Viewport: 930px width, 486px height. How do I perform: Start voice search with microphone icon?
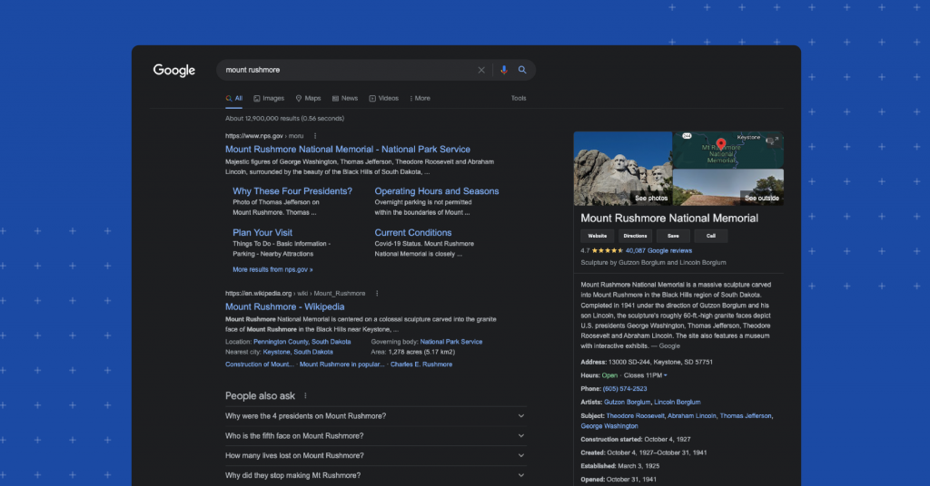coord(503,70)
